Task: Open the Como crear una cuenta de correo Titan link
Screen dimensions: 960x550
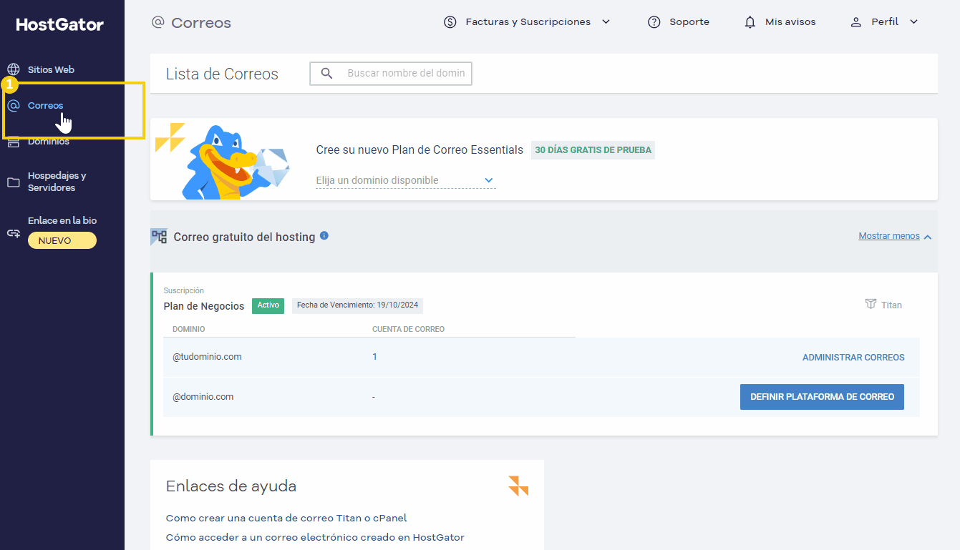Action: pos(286,518)
